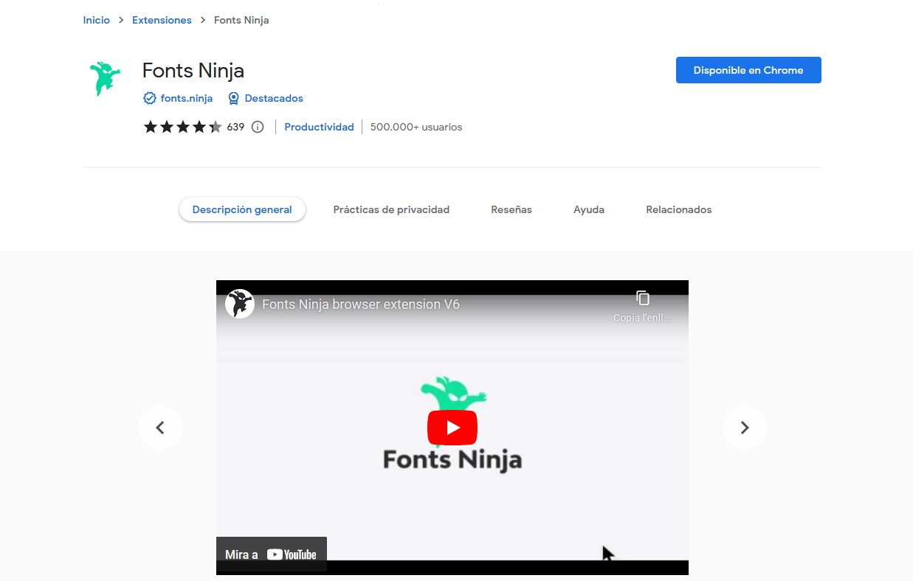Click the Mira a YouTube button
This screenshot has height=581, width=913.
271,554
